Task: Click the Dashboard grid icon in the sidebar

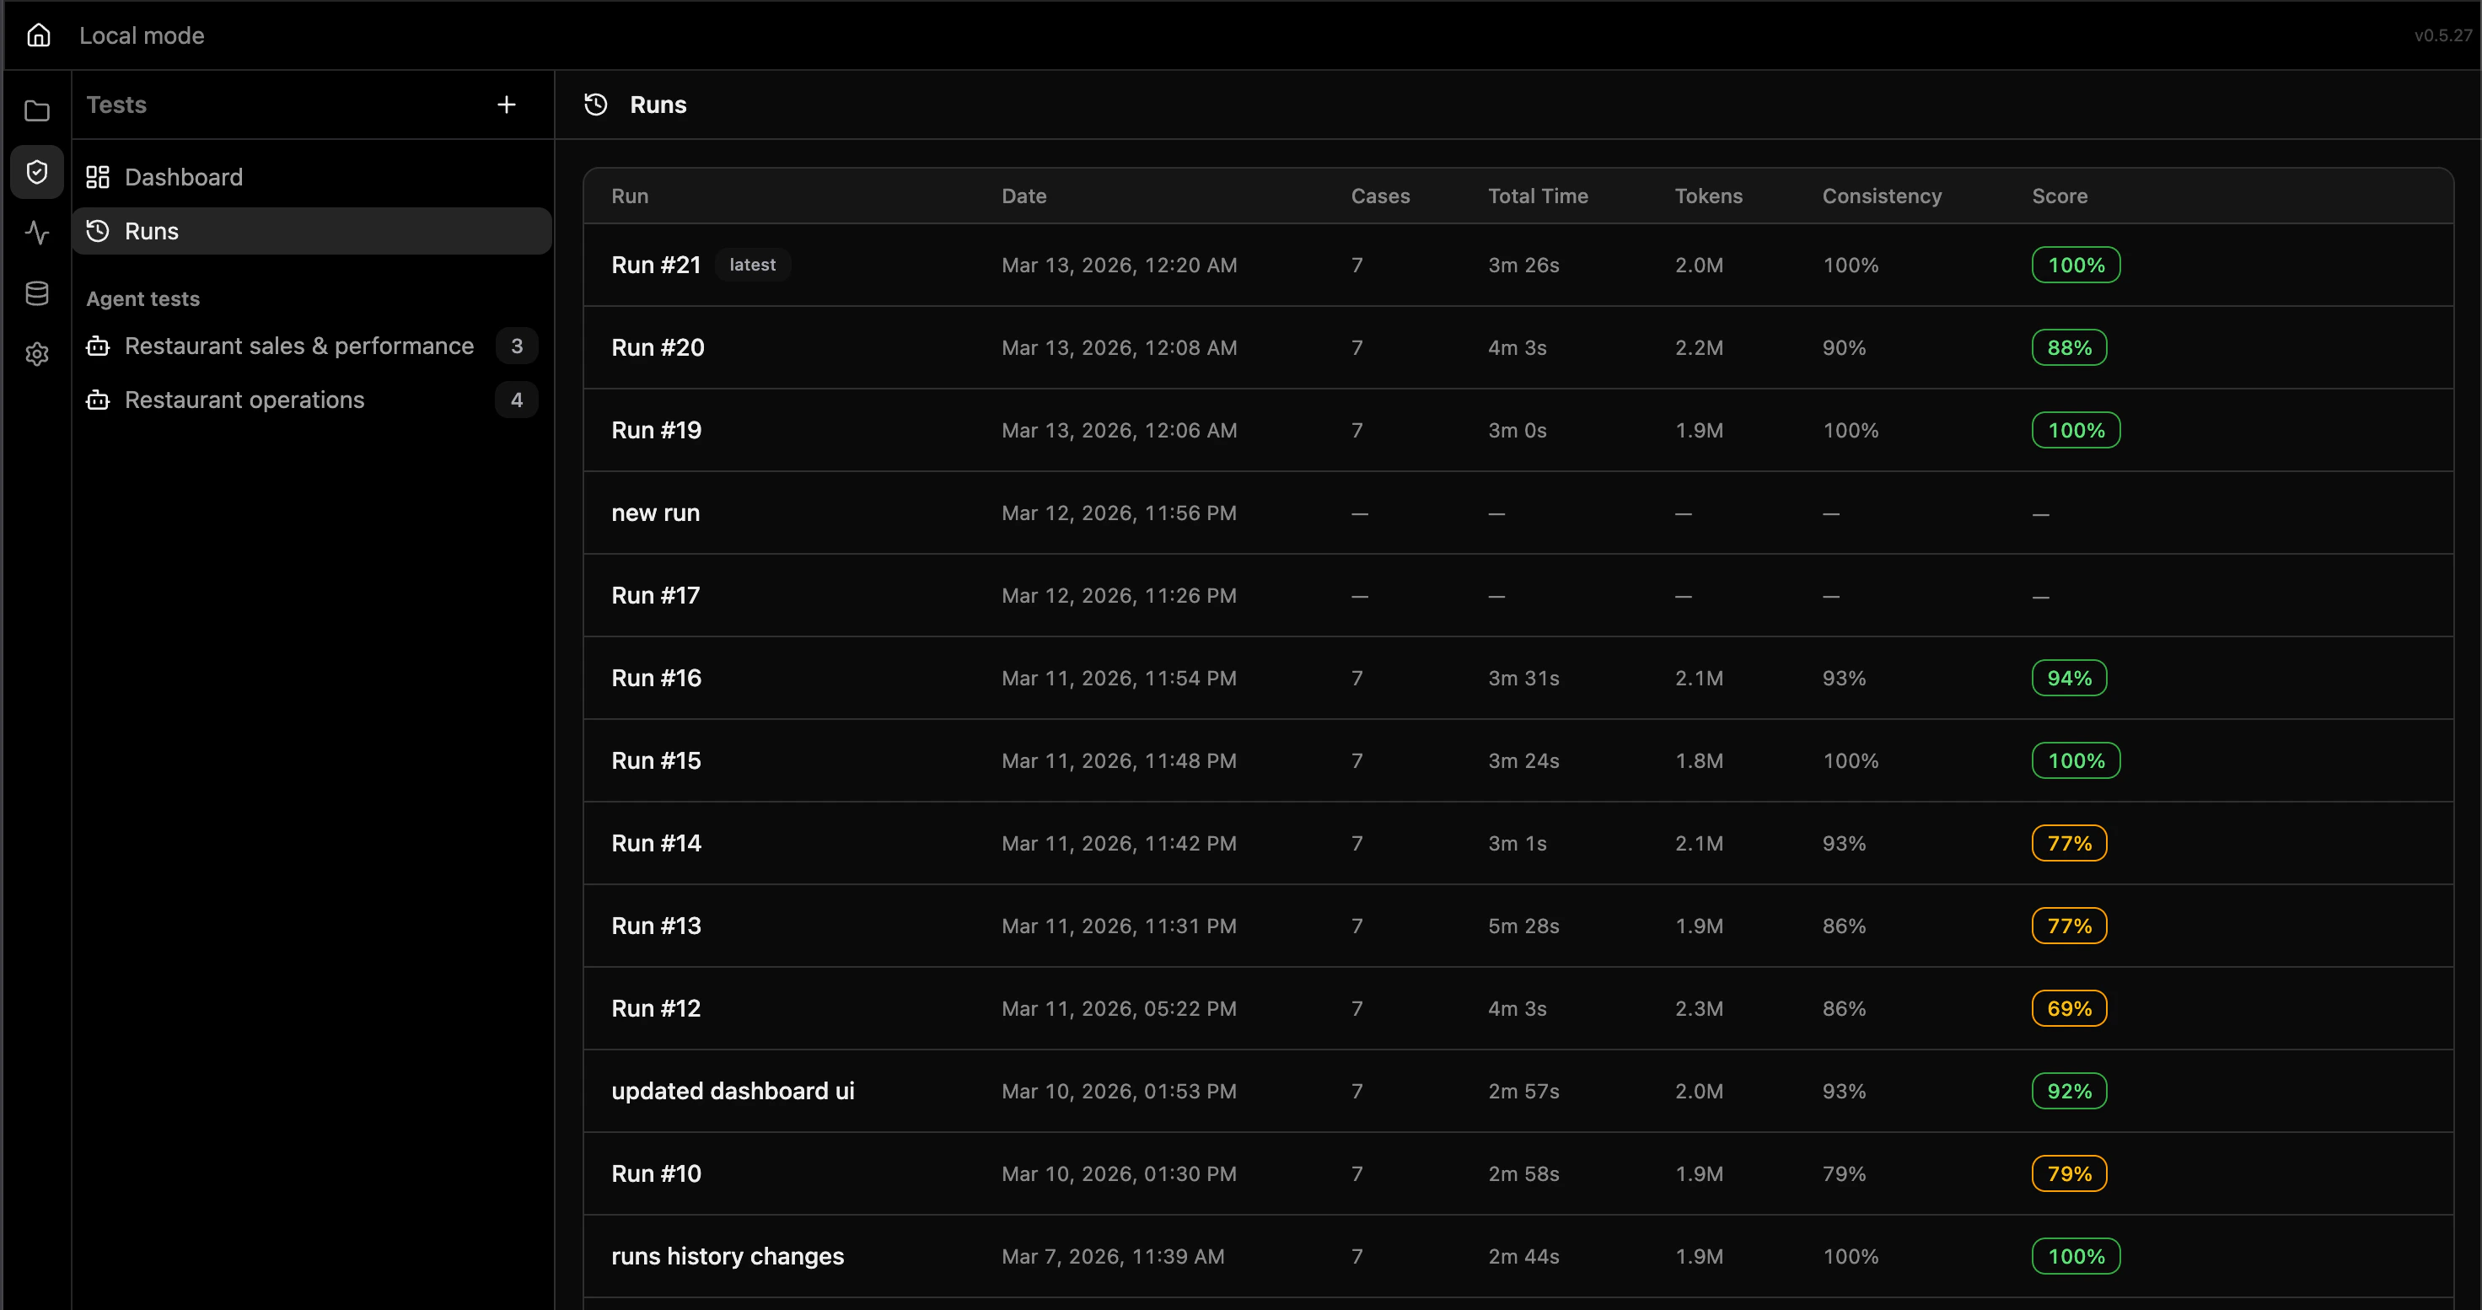Action: click(x=97, y=176)
